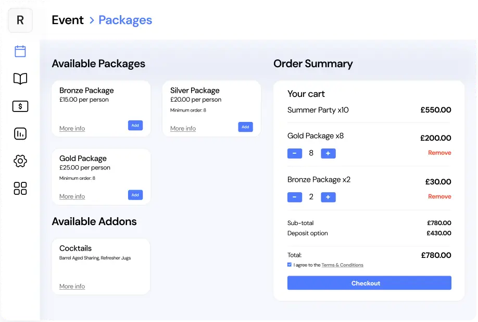The height and width of the screenshot is (322, 478).
Task: Select the bar chart reports icon
Action: pos(20,134)
